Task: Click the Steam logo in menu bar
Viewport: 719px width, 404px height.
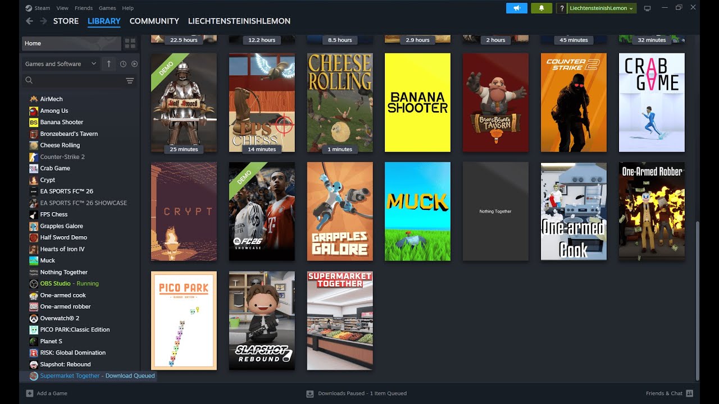Action: pos(29,8)
